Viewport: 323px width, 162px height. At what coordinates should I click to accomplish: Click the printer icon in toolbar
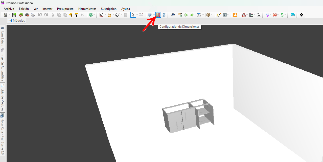[33, 15]
